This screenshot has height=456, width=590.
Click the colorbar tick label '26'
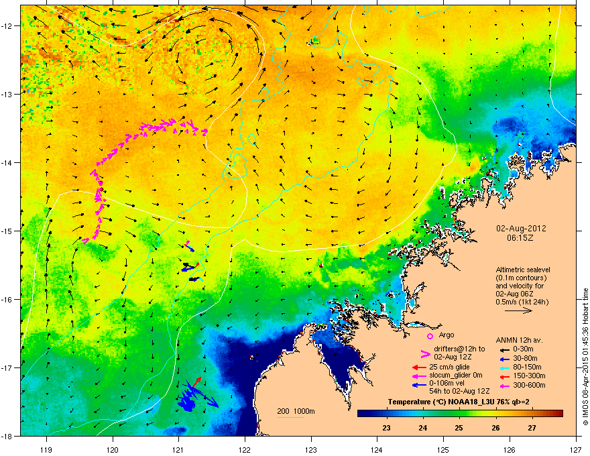(x=495, y=428)
